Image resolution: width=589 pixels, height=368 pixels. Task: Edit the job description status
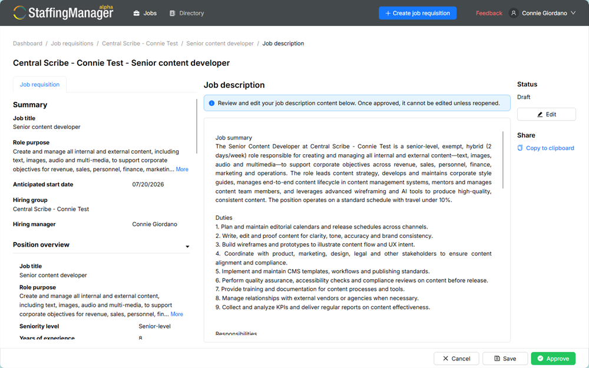tap(546, 115)
